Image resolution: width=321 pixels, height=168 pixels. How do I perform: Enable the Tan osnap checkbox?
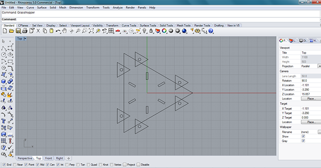78,164
